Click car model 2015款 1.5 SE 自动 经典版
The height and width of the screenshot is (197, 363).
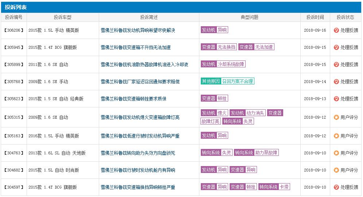56,99
